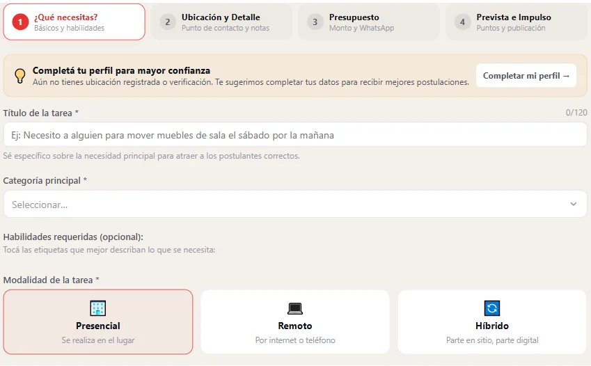The height and width of the screenshot is (366, 591).
Task: Click Por internet o teléfono description
Action: pyautogui.click(x=295, y=340)
